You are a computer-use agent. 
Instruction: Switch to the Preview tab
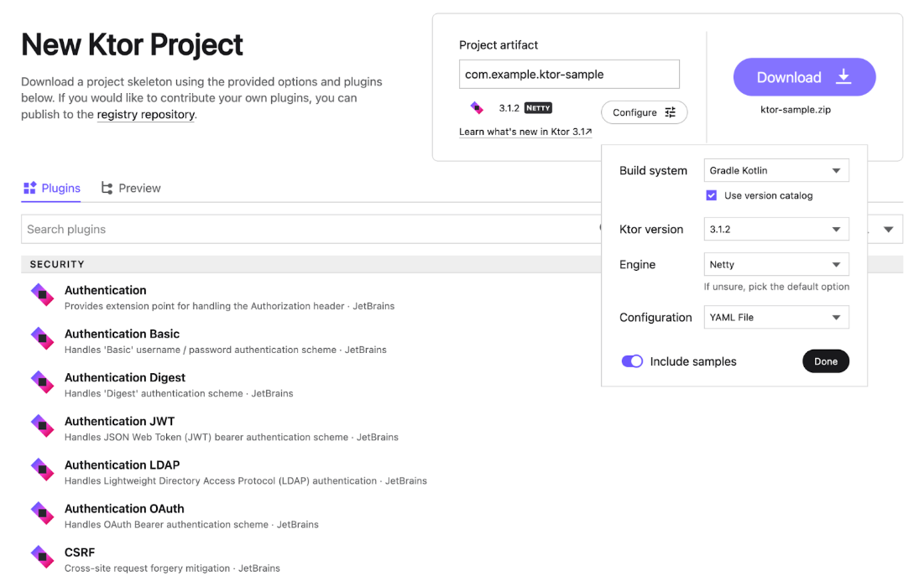click(x=131, y=188)
